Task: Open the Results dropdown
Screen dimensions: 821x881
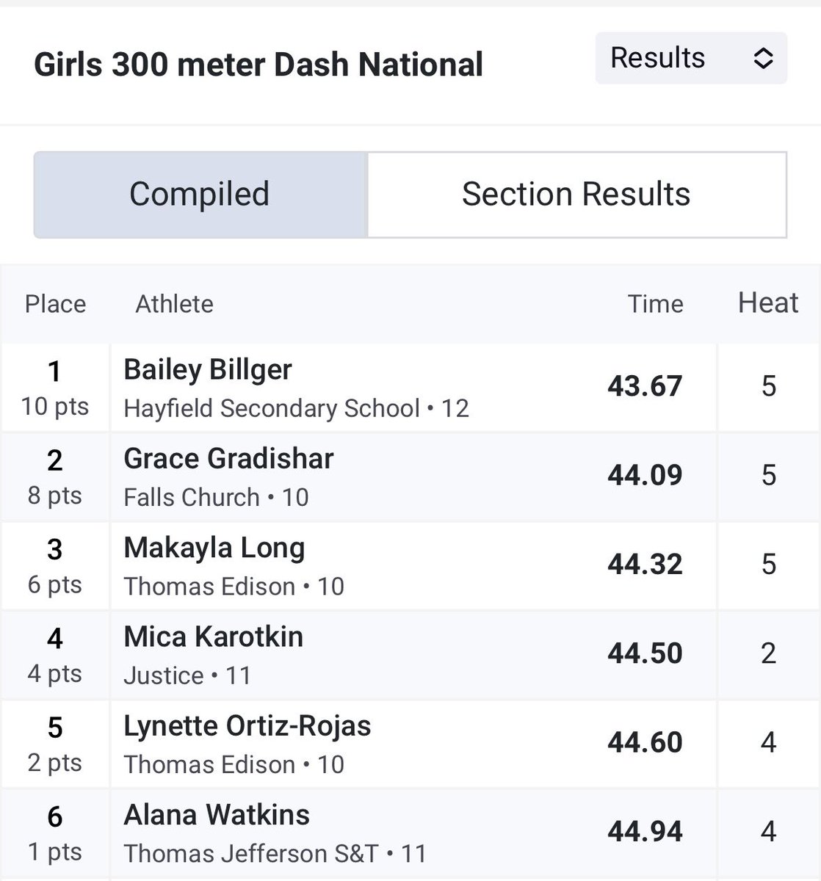Action: pyautogui.click(x=691, y=58)
